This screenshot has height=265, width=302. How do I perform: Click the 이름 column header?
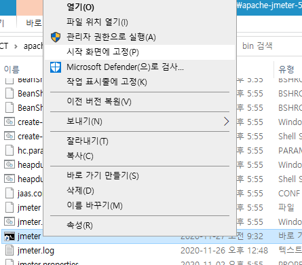[12, 69]
